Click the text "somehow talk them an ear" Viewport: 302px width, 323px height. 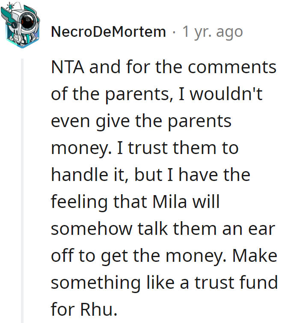tap(163, 229)
